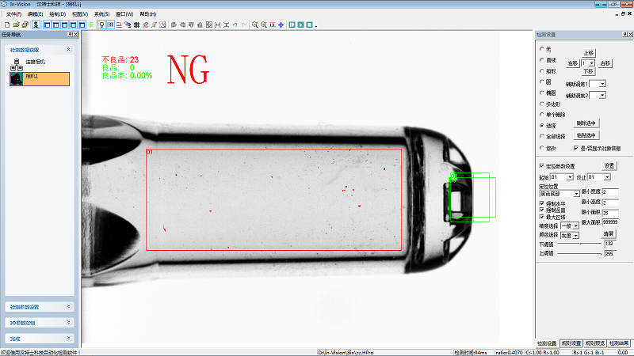Click the Open folder toolbar icon
634x356 pixels.
[15, 25]
